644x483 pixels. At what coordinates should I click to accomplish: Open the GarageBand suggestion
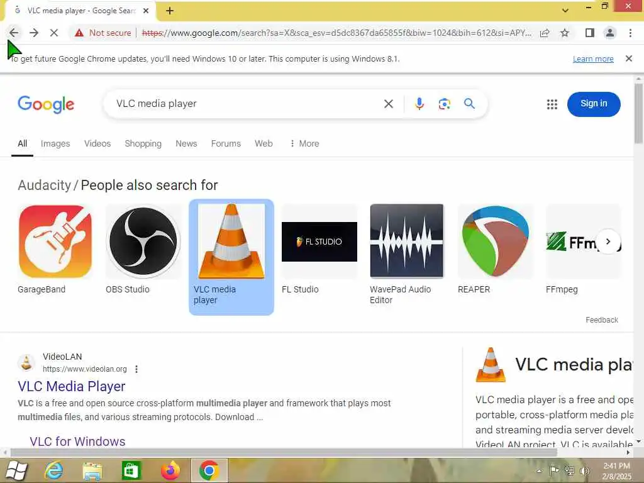(x=55, y=249)
